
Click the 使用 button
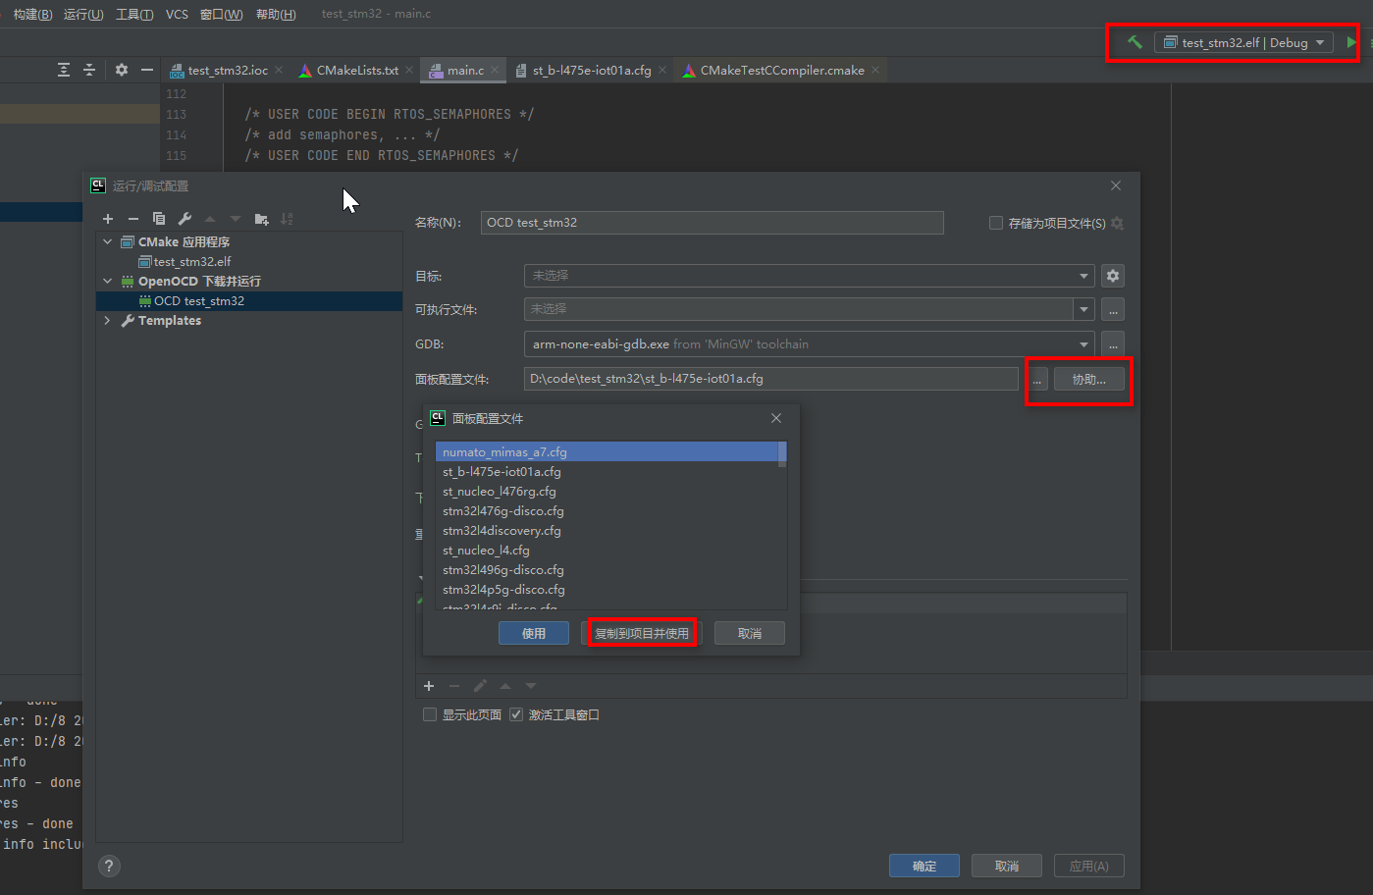click(534, 633)
